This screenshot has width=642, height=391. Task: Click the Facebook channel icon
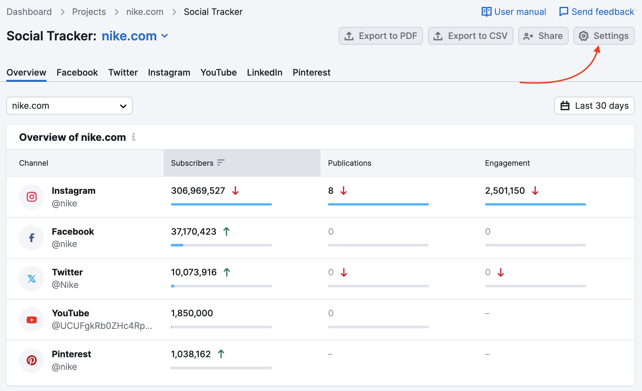pyautogui.click(x=32, y=238)
